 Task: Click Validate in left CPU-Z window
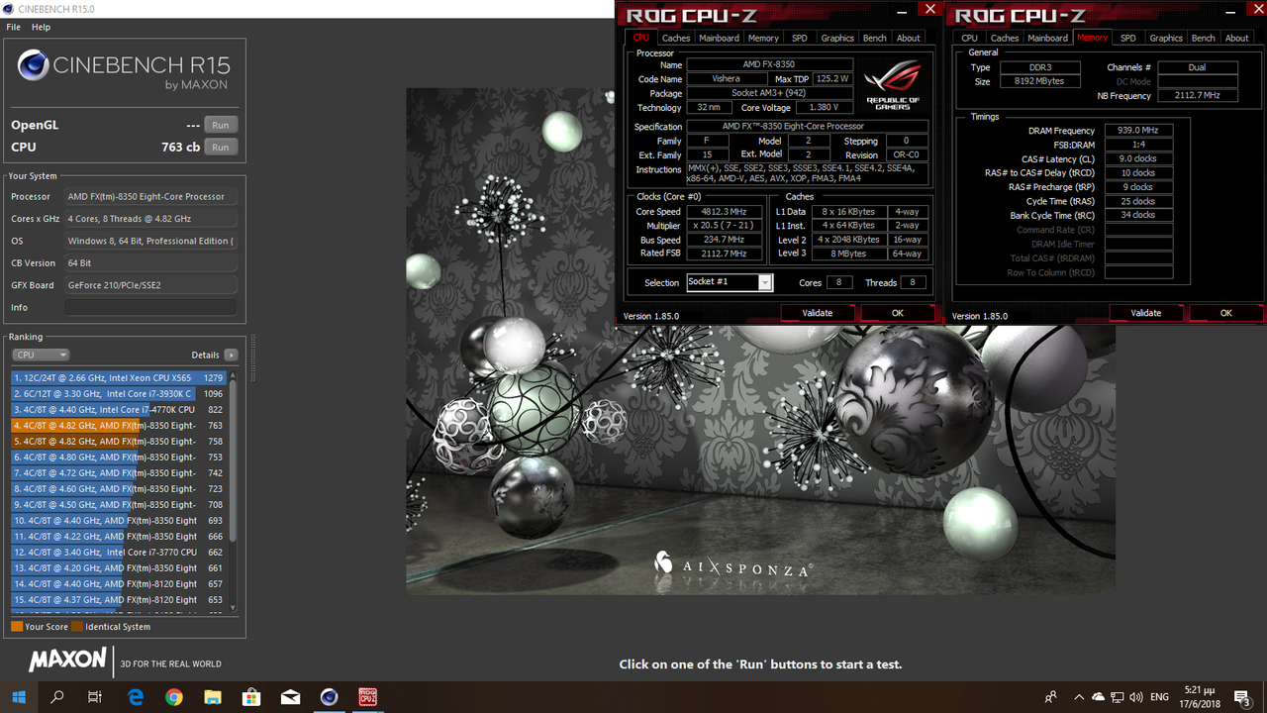pos(817,313)
